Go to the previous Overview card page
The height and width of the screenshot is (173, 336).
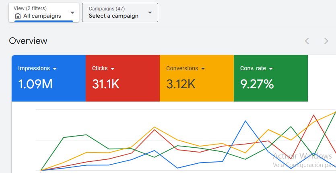coord(307,41)
